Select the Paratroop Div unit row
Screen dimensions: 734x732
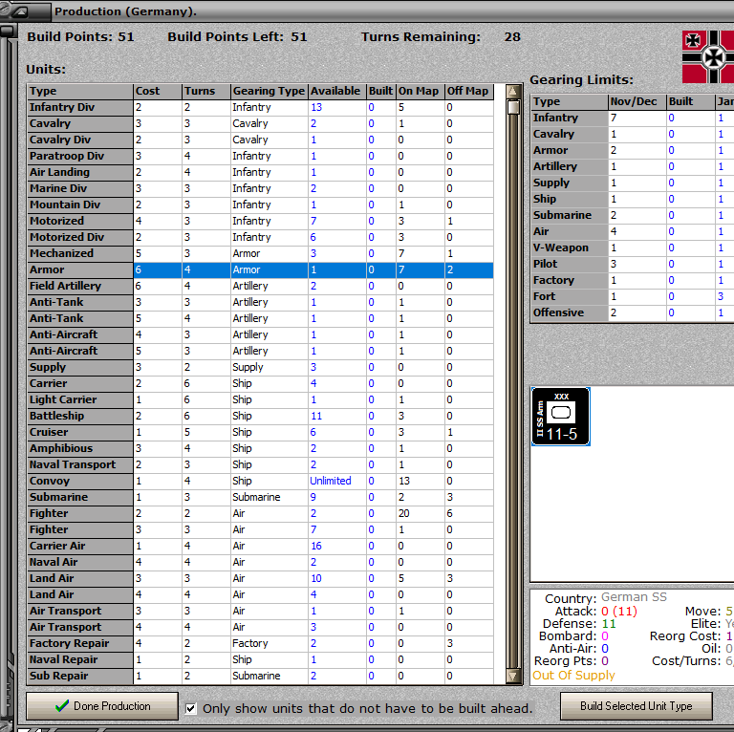pos(260,156)
